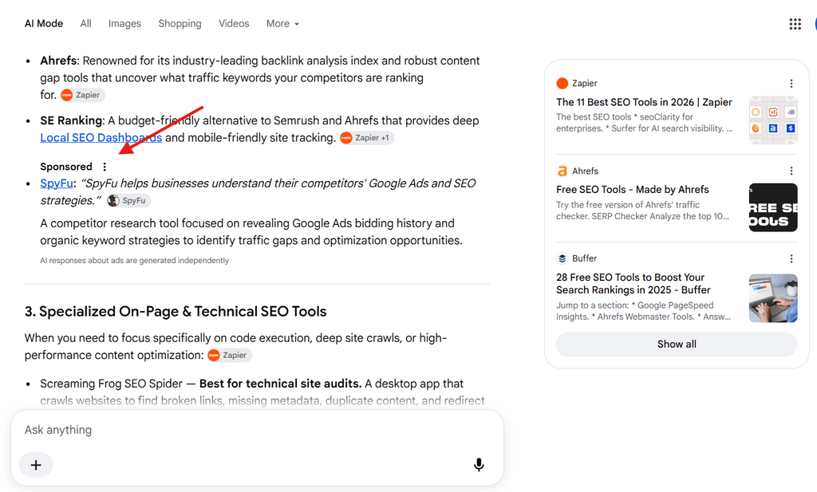Open the Google apps grid icon
Screen dimensions: 817x492
[x=795, y=24]
